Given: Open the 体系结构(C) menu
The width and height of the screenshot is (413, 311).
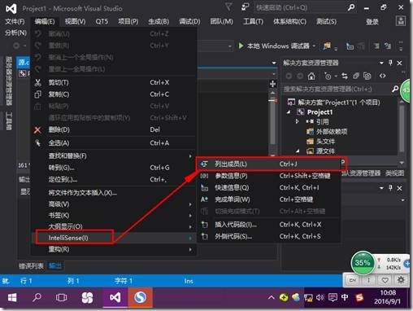Looking at the screenshot, I should (289, 21).
